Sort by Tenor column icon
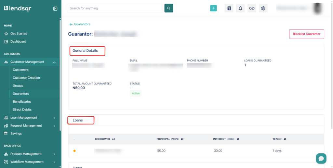333x168 pixels. tap(285, 139)
